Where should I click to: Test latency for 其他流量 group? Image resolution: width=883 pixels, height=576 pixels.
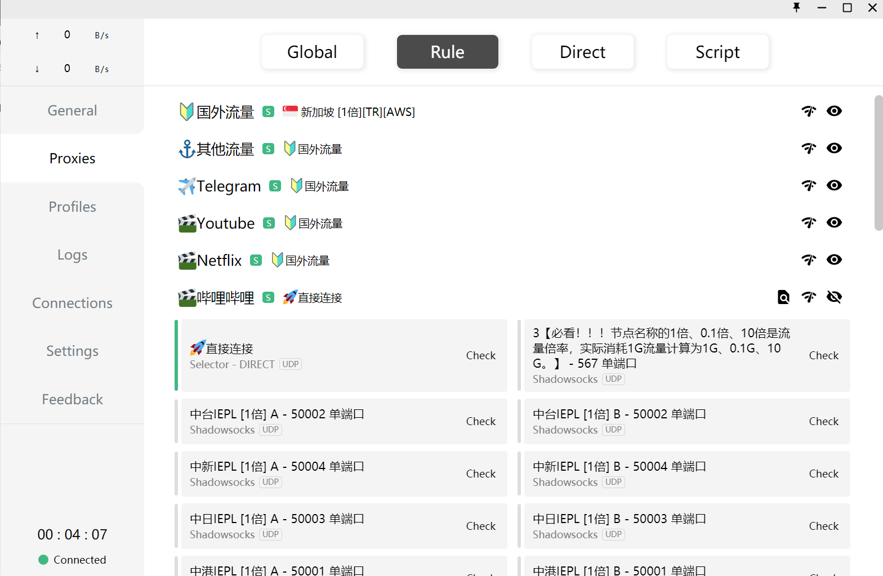click(809, 148)
